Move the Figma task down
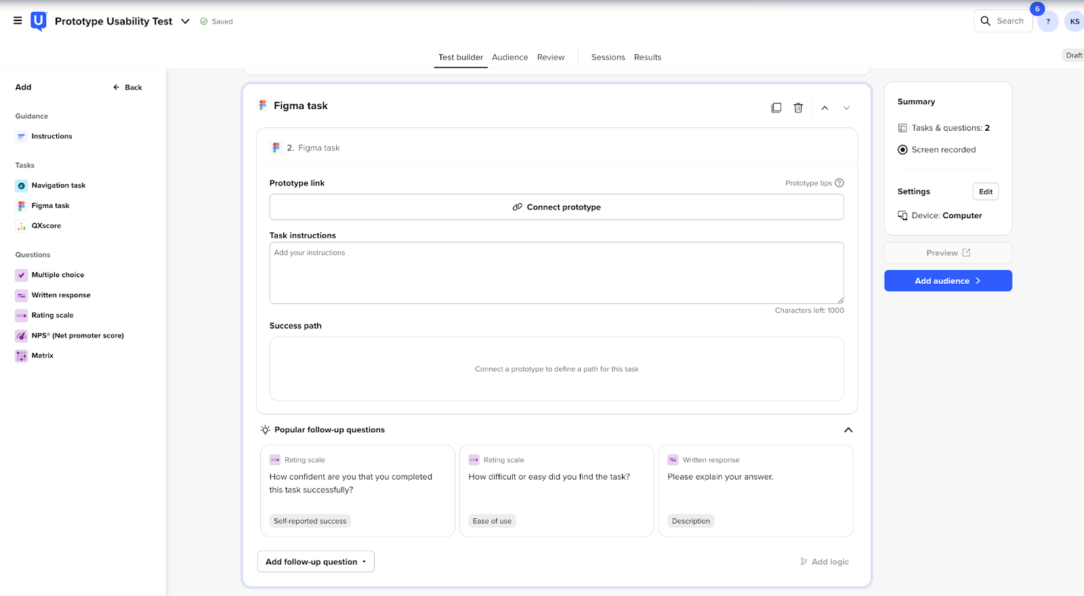Image resolution: width=1084 pixels, height=596 pixels. (x=846, y=108)
